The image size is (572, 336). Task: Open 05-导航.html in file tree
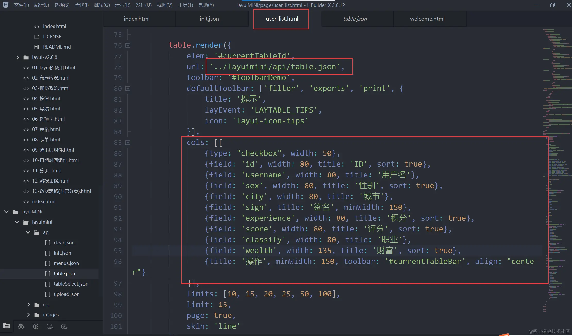coord(46,109)
